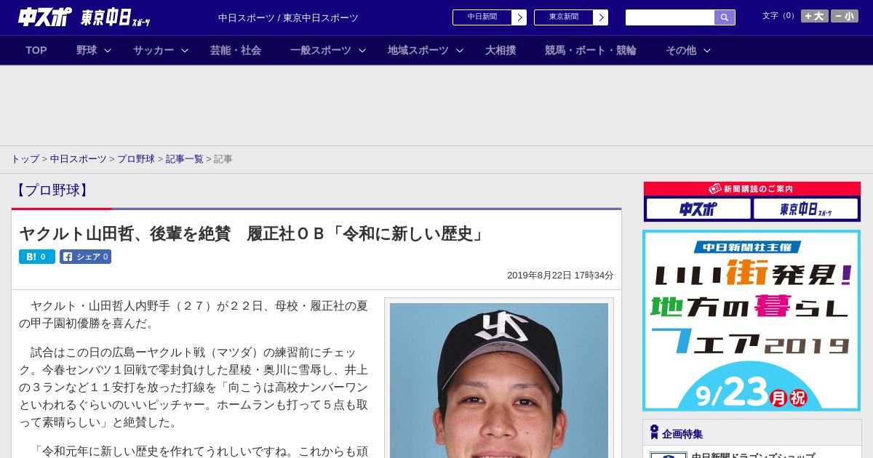
Task: Open いい街発見 地方の暮らしフェア2019 banner
Action: click(752, 321)
